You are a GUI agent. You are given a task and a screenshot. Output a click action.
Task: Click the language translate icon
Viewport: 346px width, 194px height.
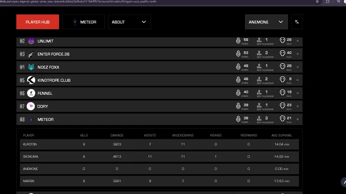pyautogui.click(x=297, y=22)
